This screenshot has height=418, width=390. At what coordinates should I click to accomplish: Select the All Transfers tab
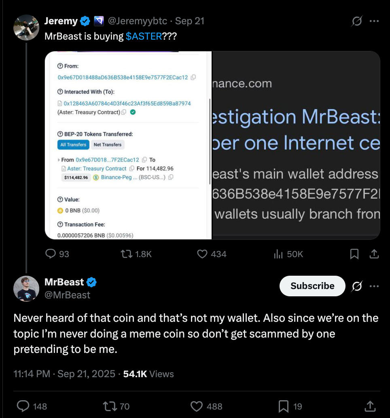(x=73, y=145)
